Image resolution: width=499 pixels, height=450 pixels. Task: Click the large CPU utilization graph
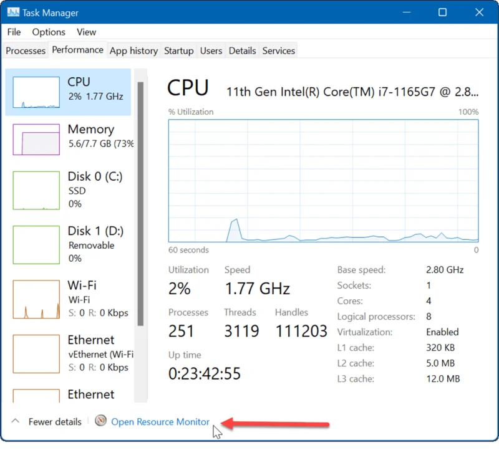(x=323, y=181)
